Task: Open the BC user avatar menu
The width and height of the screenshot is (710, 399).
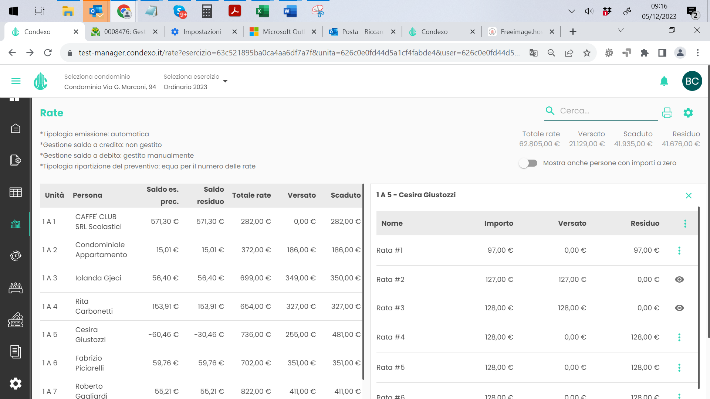Action: pos(692,81)
